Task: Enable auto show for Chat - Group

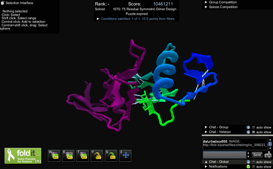Action: point(253,127)
